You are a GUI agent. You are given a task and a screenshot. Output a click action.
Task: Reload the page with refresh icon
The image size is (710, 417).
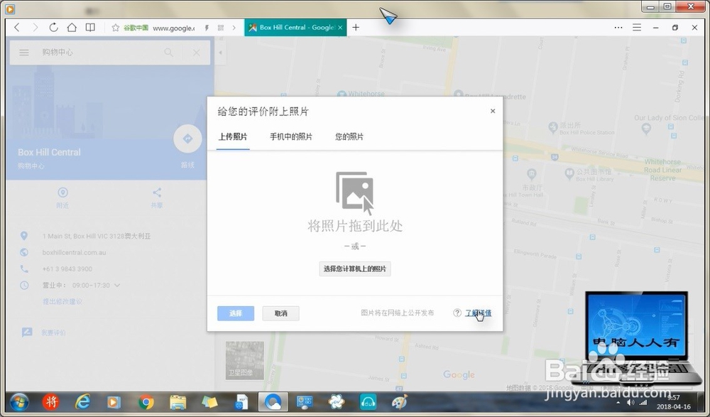[53, 27]
